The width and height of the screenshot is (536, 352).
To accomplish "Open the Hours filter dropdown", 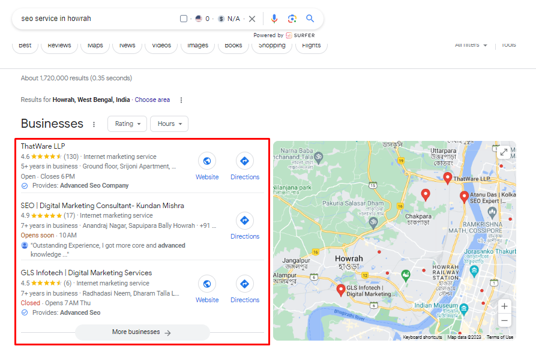I will pyautogui.click(x=169, y=124).
